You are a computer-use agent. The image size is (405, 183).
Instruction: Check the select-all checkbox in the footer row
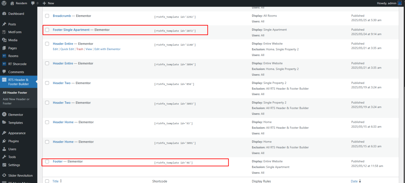(47, 181)
